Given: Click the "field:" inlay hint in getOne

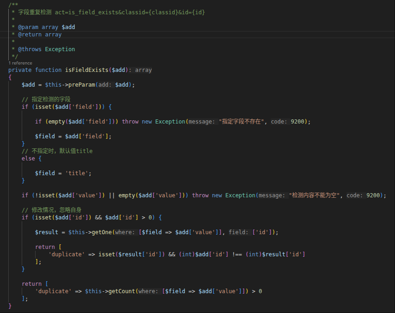Looking at the screenshot, I should tap(238, 232).
